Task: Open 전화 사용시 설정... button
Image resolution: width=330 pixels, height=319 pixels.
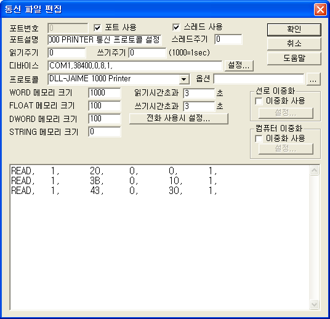Action: pyautogui.click(x=179, y=118)
